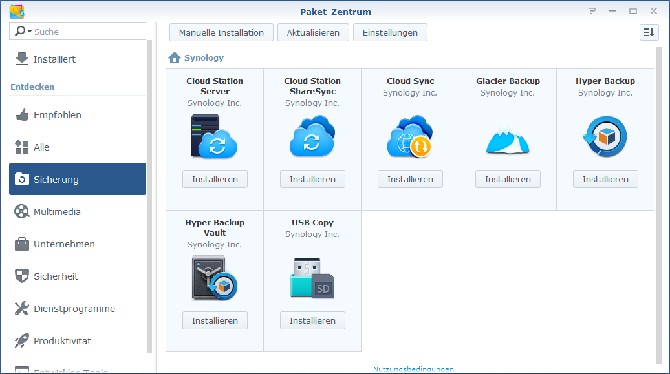Install USB Copy package

[312, 320]
